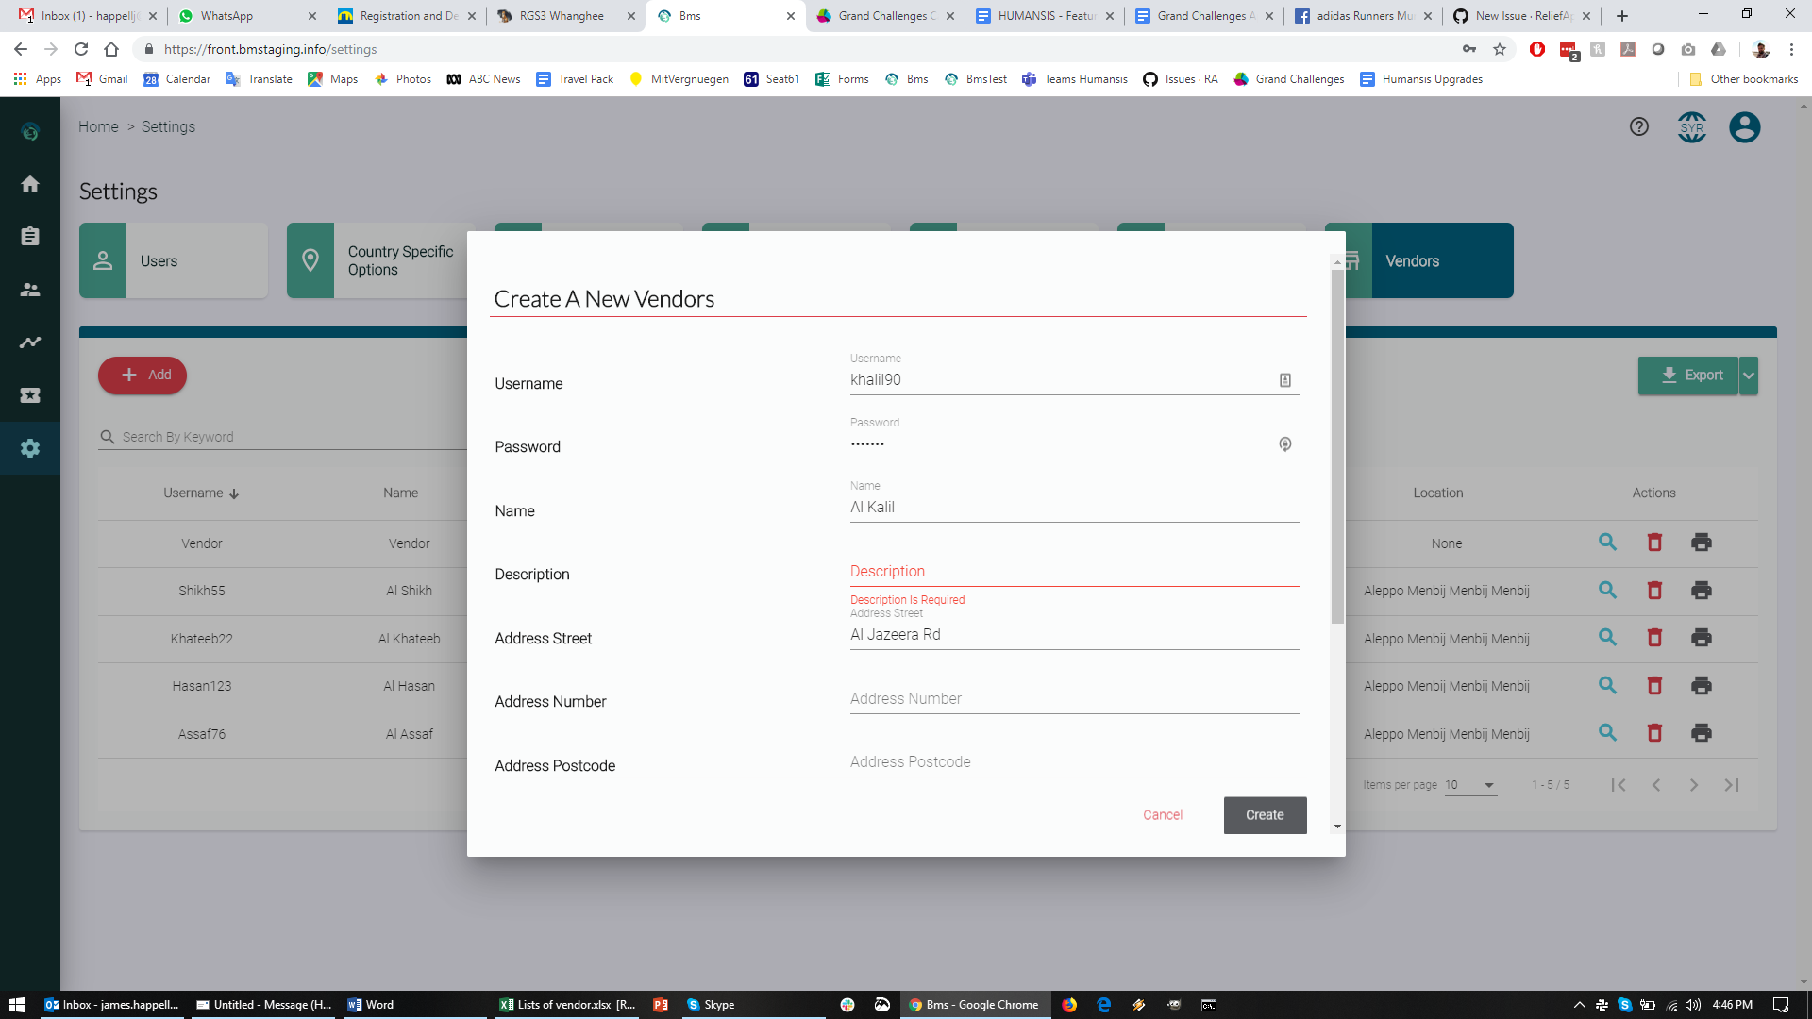Click the user account avatar icon top right
Image resolution: width=1812 pixels, height=1019 pixels.
tap(1744, 127)
